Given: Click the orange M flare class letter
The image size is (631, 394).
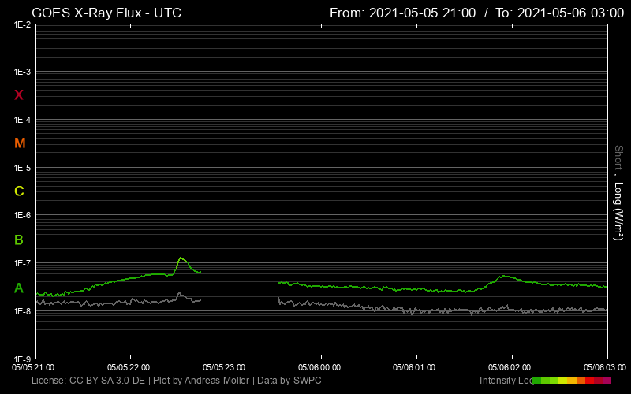Looking at the screenshot, I should (20, 143).
